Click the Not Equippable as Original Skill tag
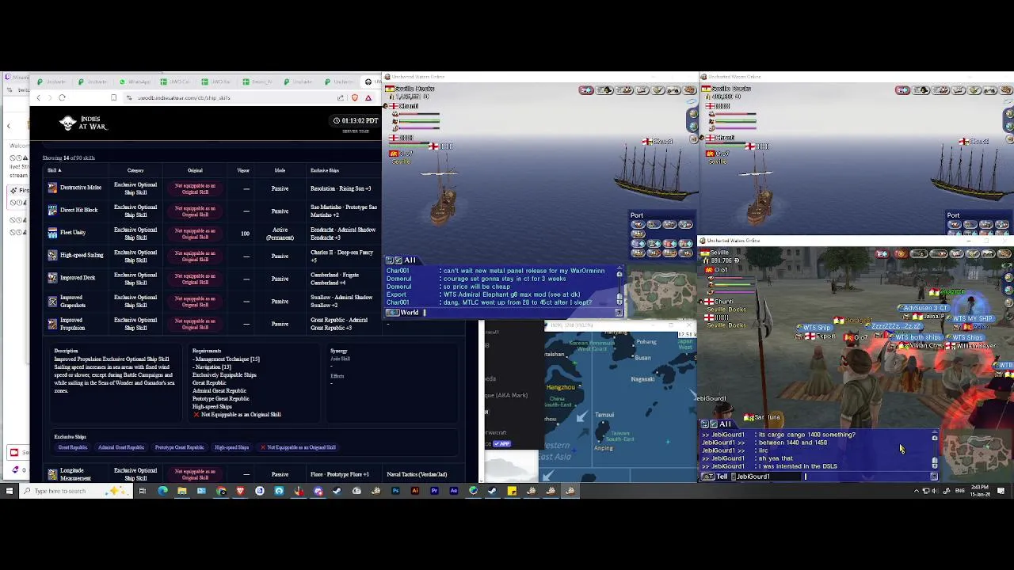This screenshot has height=570, width=1014. [299, 447]
